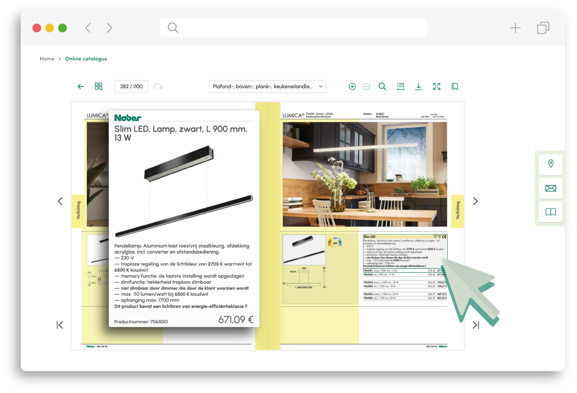Open the table of contents list
This screenshot has height=393, width=577.
[x=401, y=87]
